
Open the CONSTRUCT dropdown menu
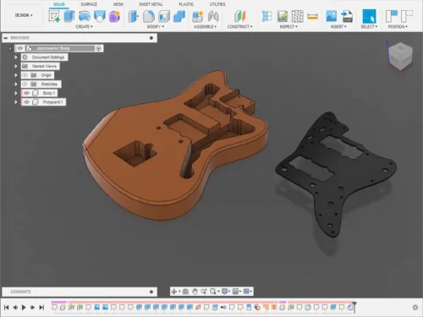tap(239, 26)
